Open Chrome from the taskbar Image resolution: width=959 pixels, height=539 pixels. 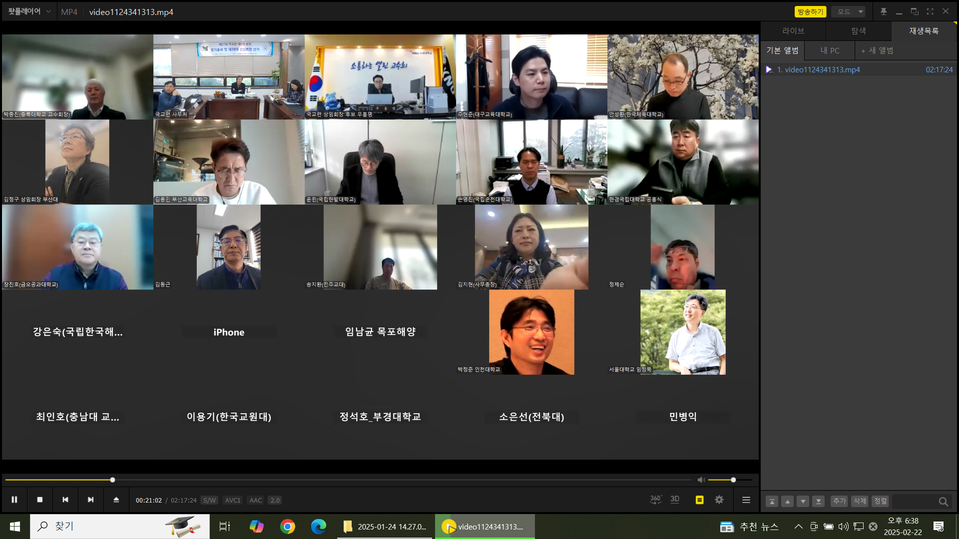[288, 527]
